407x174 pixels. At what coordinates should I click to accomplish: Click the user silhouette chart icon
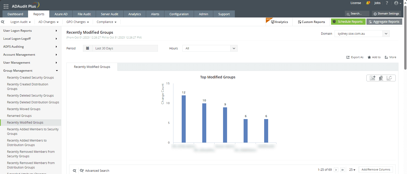[381, 78]
